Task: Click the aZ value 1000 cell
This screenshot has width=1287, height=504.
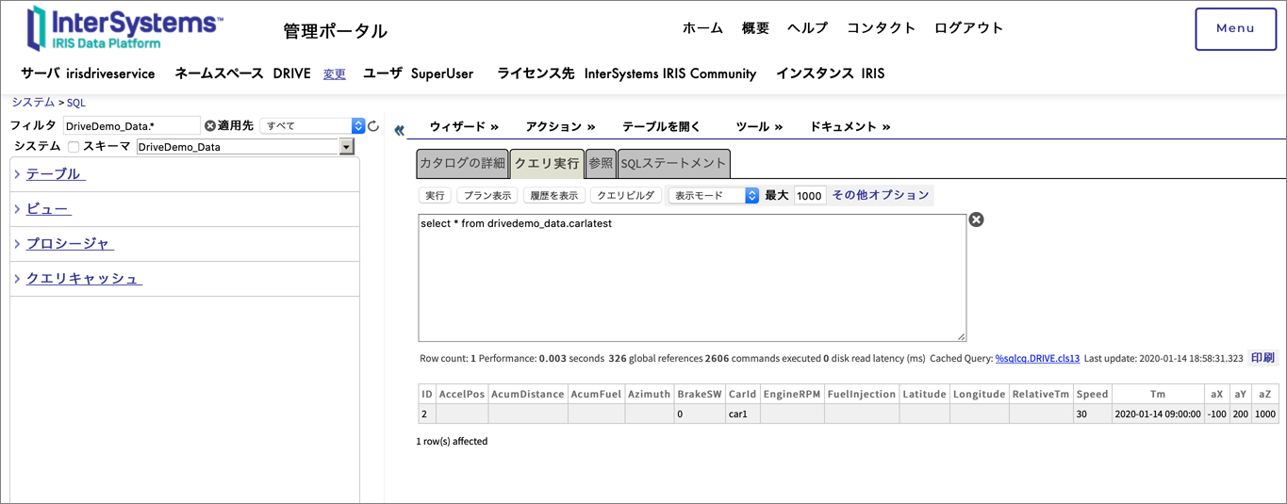Action: click(1265, 414)
